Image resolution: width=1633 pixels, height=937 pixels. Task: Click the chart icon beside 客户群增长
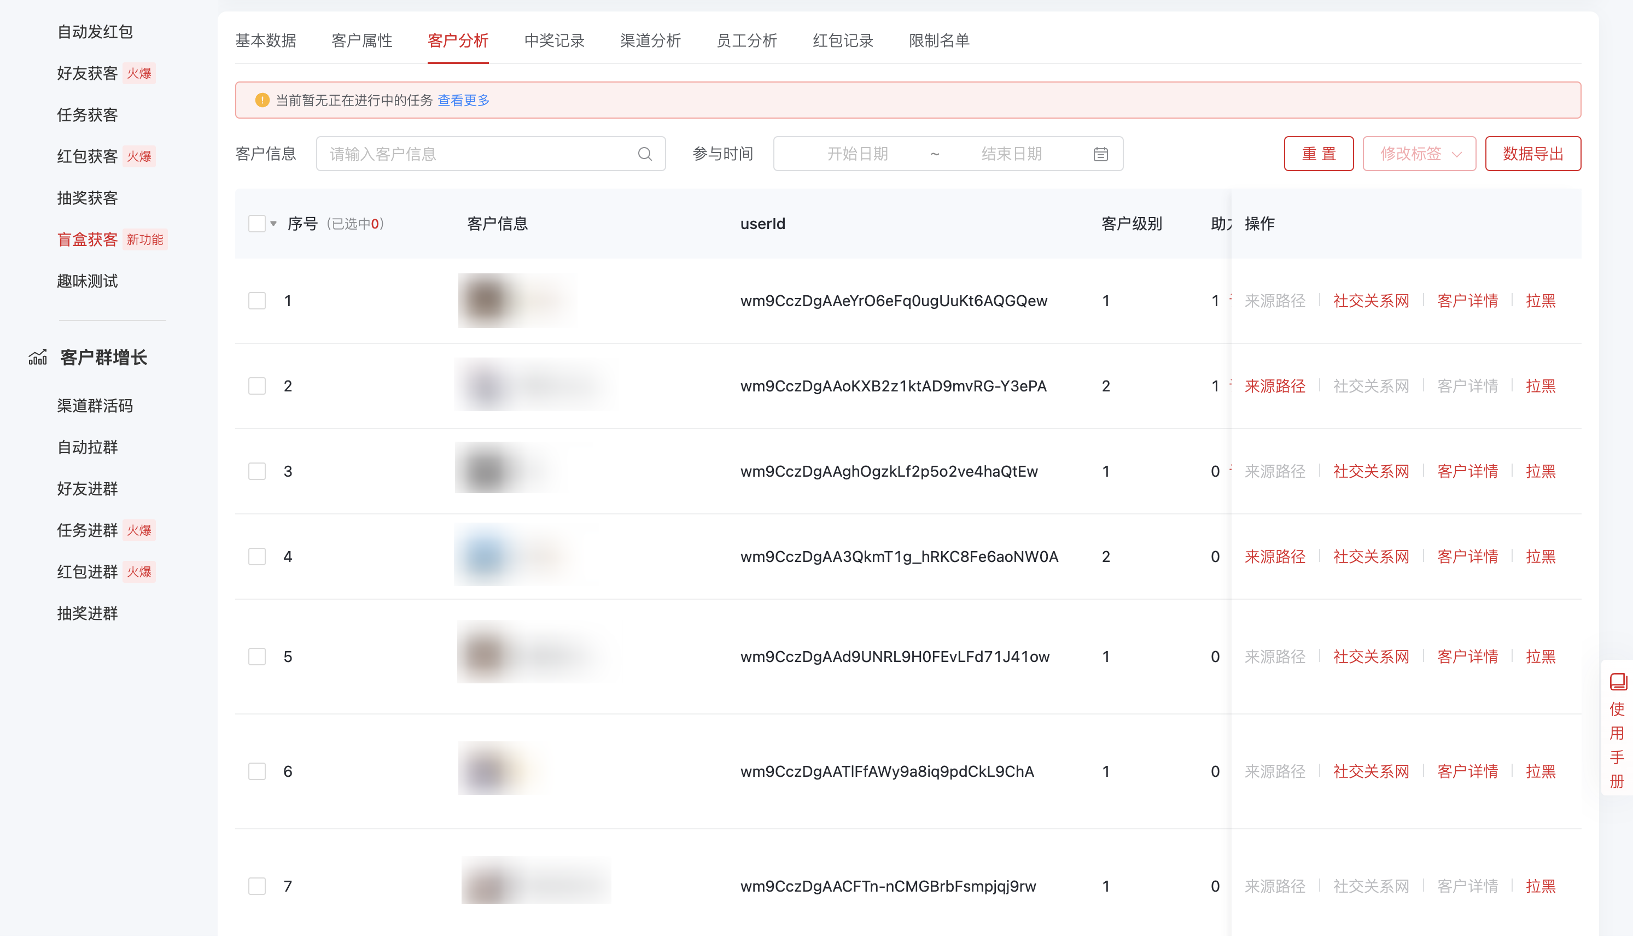tap(38, 357)
